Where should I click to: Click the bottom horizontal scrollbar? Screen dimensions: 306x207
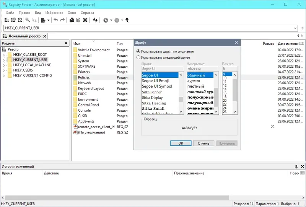click(117, 198)
